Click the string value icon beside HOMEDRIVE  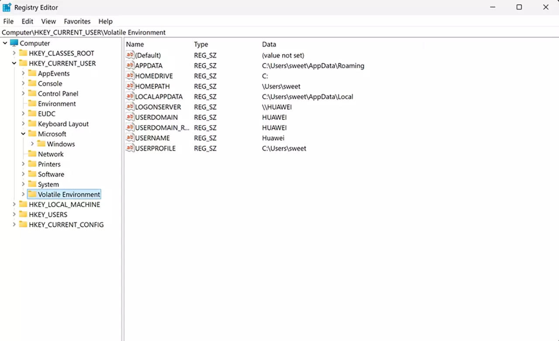pos(130,76)
